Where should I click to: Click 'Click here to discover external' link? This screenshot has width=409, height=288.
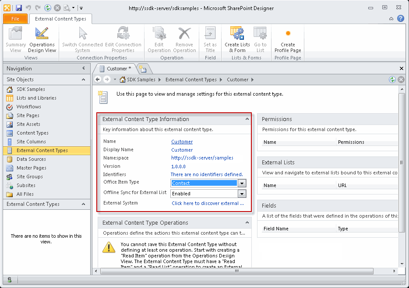208,203
